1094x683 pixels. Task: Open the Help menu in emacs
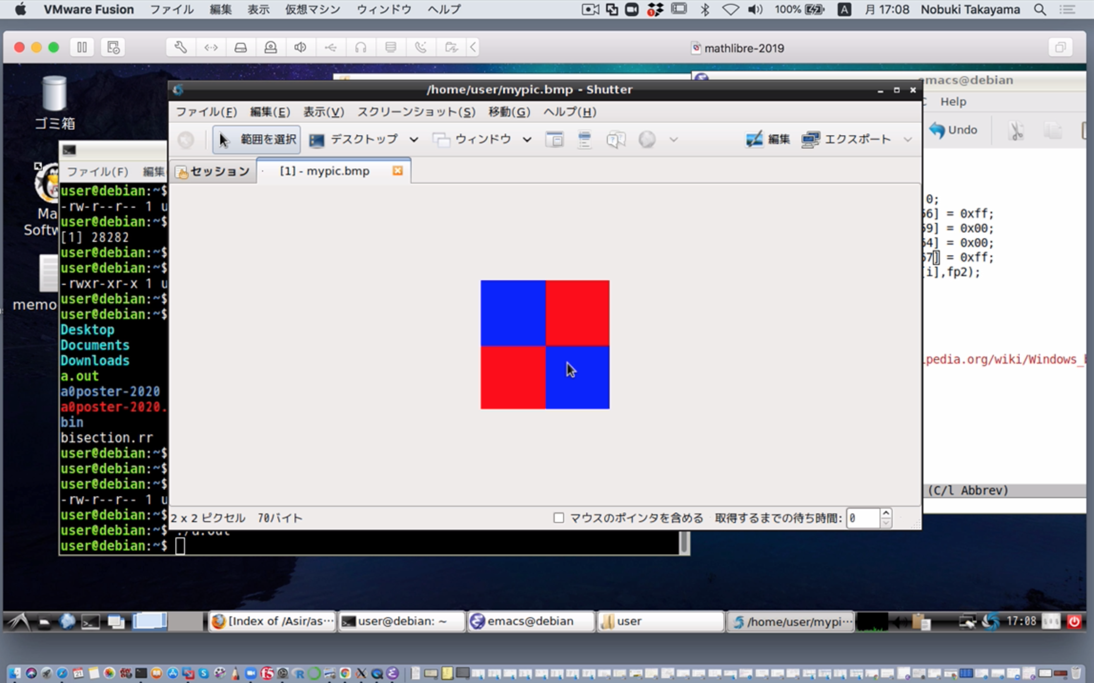click(953, 101)
